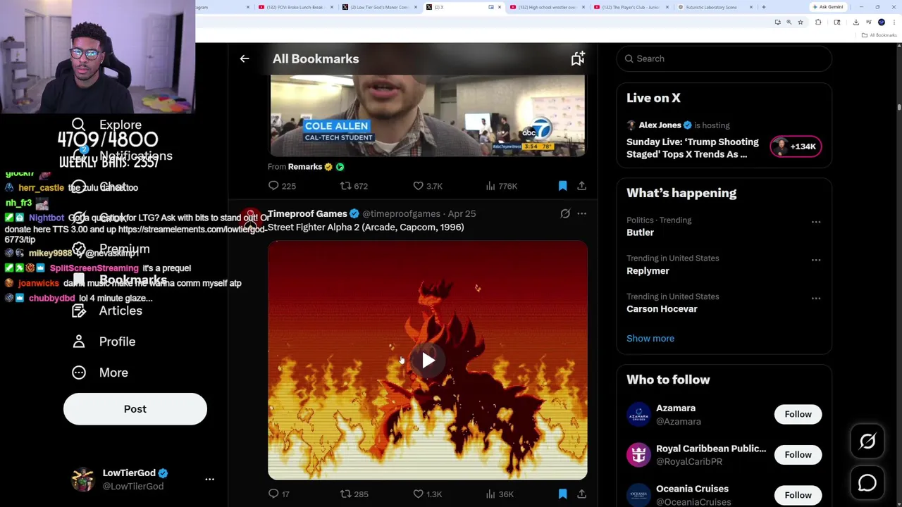Play the Street Fighter Alpha 2 video
The image size is (902, 507).
[428, 361]
